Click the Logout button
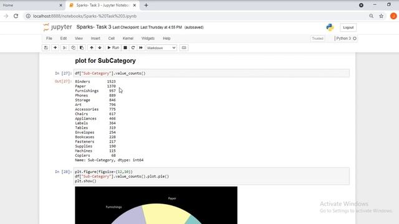 pyautogui.click(x=348, y=27)
